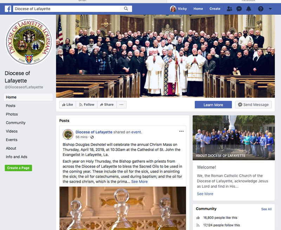This screenshot has width=281, height=230.
Task: Open the post author avatar
Action: [68, 134]
